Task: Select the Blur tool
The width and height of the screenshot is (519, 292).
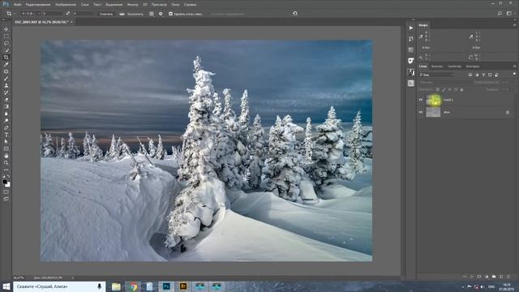Action: (x=6, y=114)
